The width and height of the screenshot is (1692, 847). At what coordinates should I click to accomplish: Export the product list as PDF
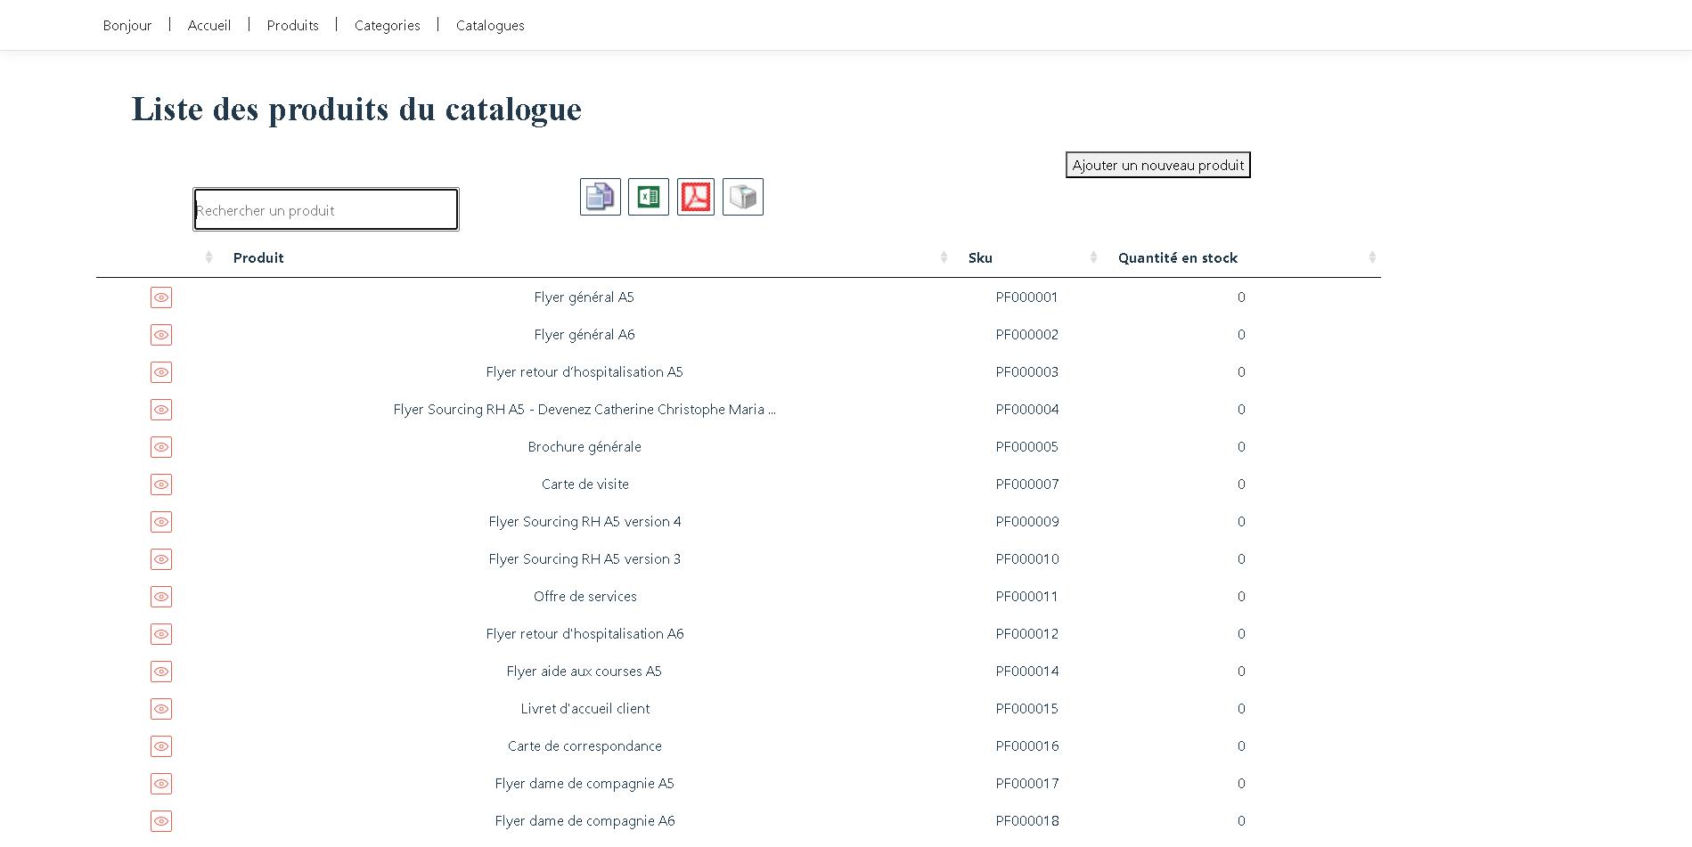695,197
